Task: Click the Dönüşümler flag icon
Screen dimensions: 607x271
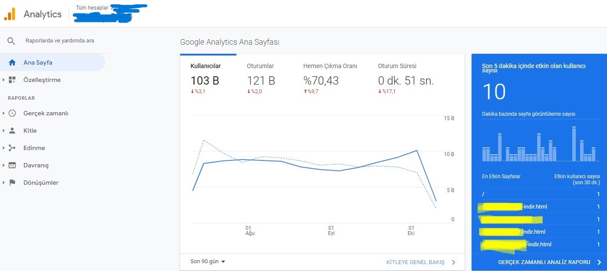Action: click(x=12, y=183)
